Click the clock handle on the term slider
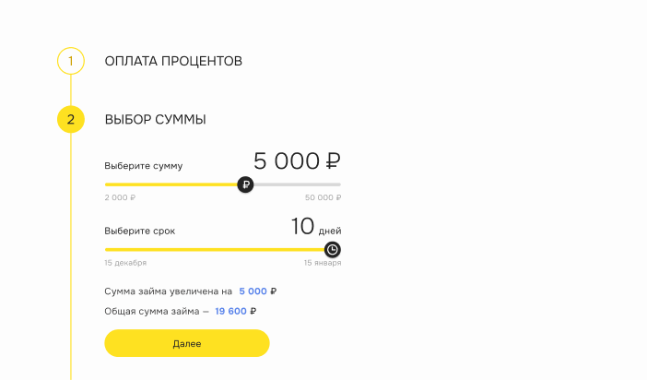647x380 pixels. (333, 249)
